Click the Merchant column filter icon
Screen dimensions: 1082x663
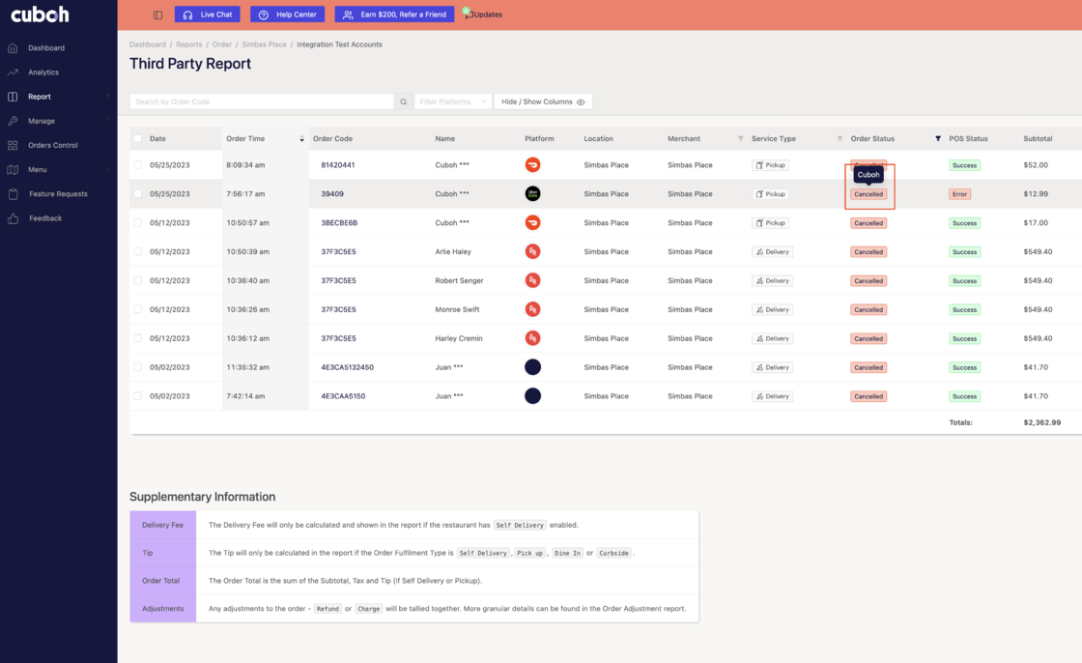tap(741, 139)
